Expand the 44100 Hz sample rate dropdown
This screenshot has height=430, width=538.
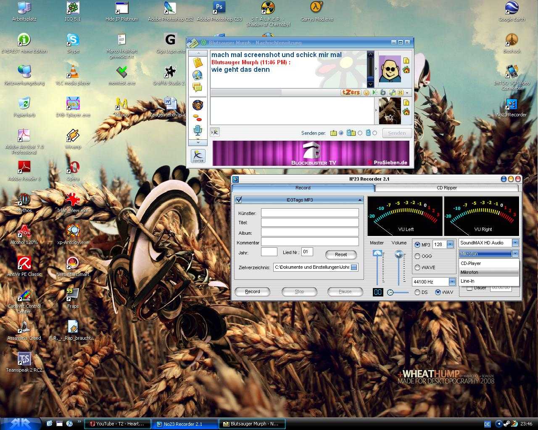pos(452,282)
